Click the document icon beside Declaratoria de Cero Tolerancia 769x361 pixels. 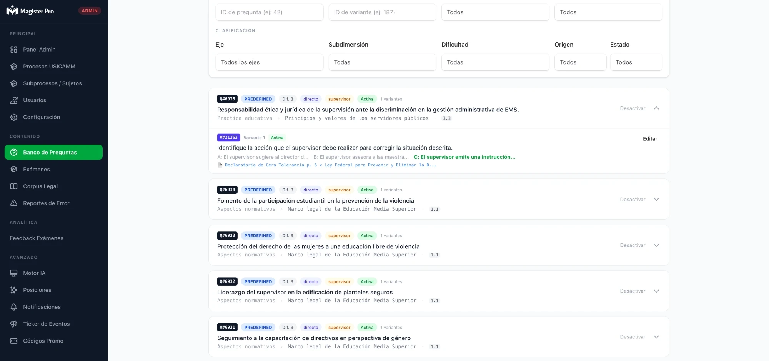pos(220,165)
